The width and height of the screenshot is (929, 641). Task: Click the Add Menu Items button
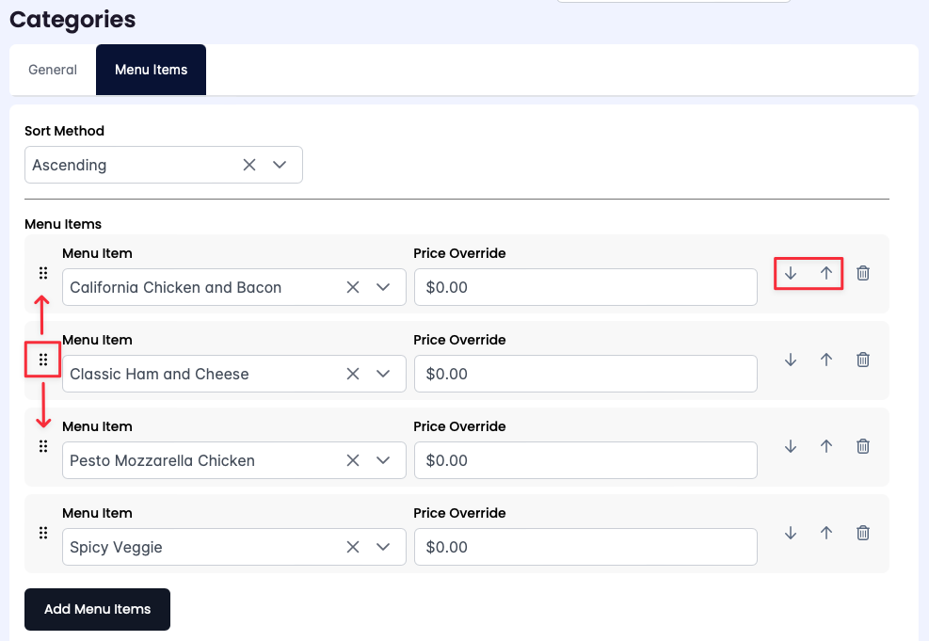[97, 609]
